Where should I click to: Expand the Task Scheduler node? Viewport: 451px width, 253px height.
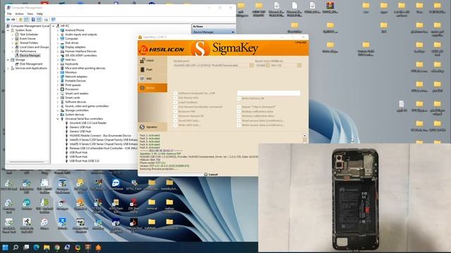point(13,34)
